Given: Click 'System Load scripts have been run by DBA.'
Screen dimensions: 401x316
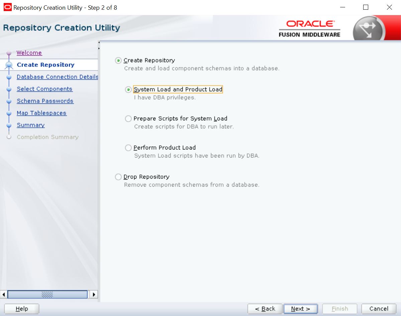Looking at the screenshot, I should (197, 156).
